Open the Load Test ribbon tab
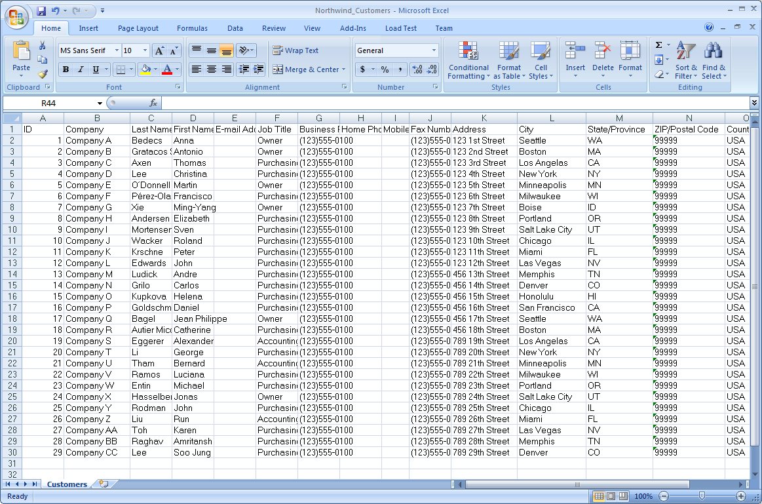Viewport: 762px width, 504px height. coord(400,28)
